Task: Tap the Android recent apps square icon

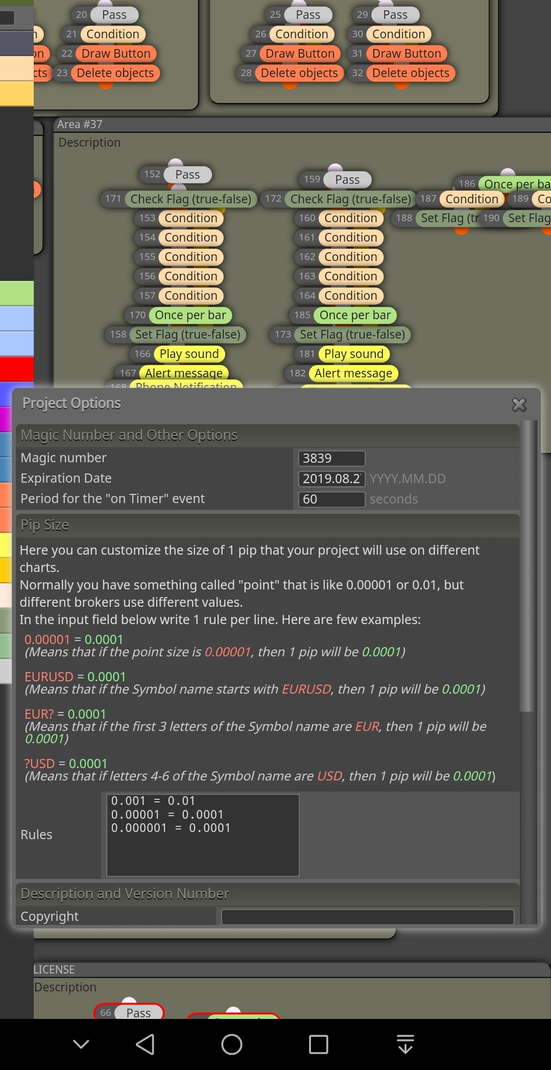Action: point(319,1044)
